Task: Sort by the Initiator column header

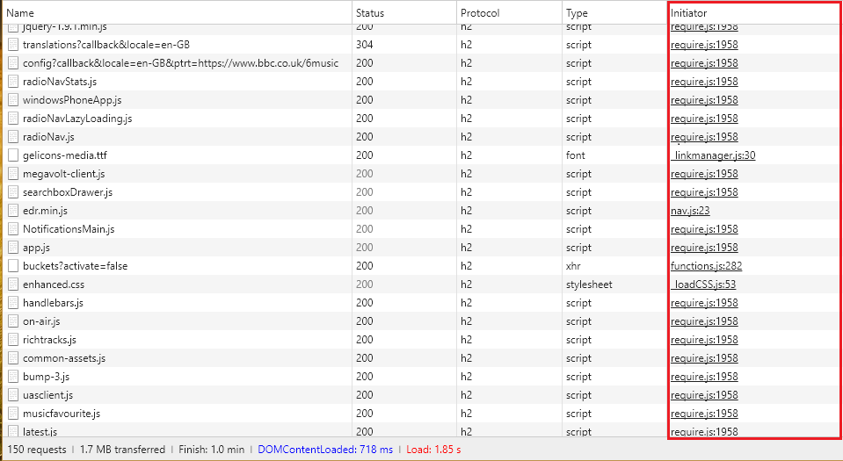Action: coord(754,12)
